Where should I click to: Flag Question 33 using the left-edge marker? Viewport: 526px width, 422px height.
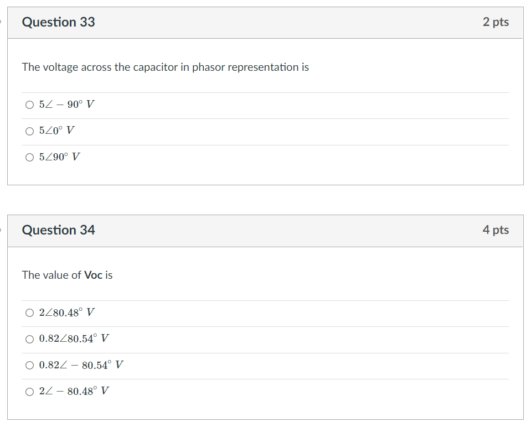point(1,22)
